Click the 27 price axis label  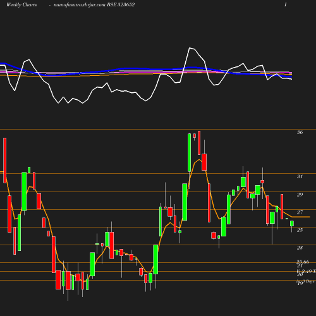coord(300,212)
